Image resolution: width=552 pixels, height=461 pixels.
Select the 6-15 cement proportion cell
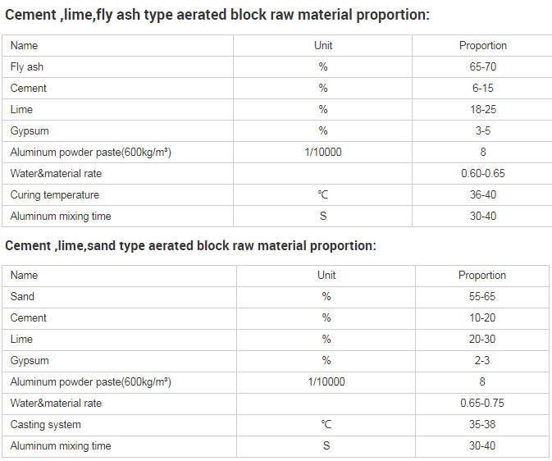[x=482, y=89]
